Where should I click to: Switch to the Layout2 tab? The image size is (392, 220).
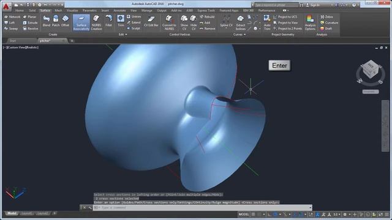pos(42,213)
